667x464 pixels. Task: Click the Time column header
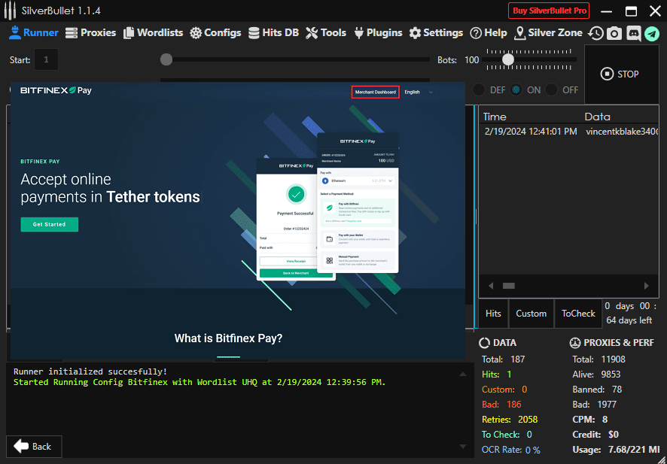pos(495,117)
